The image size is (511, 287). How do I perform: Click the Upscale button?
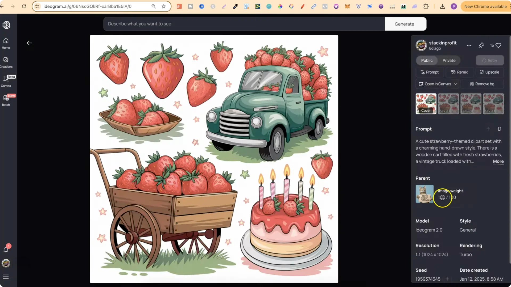pyautogui.click(x=489, y=72)
